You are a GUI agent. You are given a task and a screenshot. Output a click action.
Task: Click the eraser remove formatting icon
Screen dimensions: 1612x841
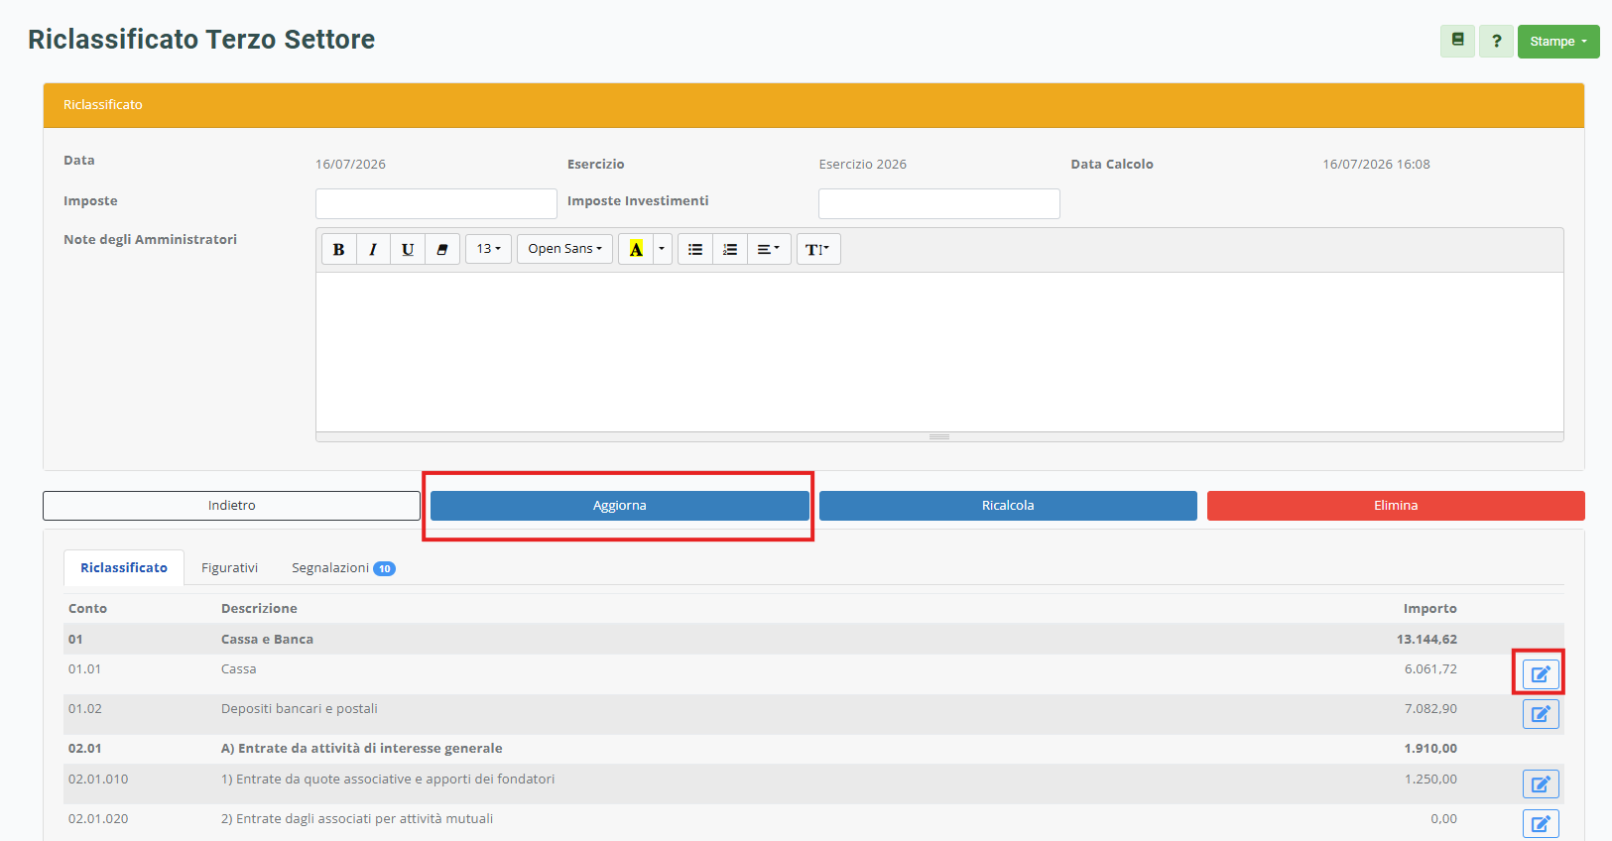coord(442,249)
